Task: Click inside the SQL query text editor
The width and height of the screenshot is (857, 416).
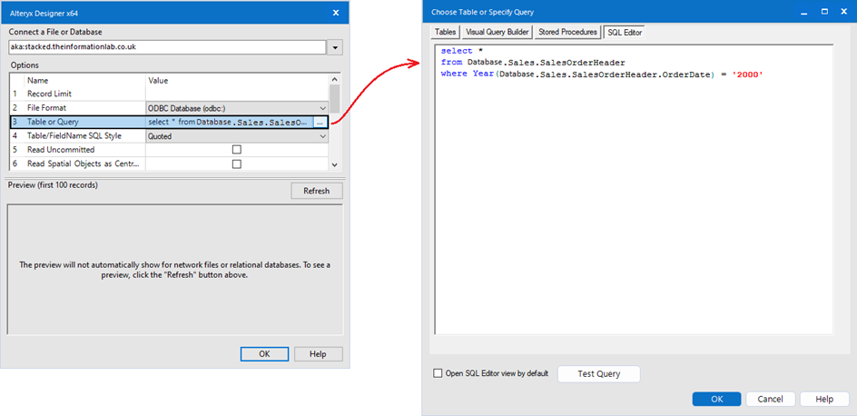Action: pyautogui.click(x=634, y=189)
